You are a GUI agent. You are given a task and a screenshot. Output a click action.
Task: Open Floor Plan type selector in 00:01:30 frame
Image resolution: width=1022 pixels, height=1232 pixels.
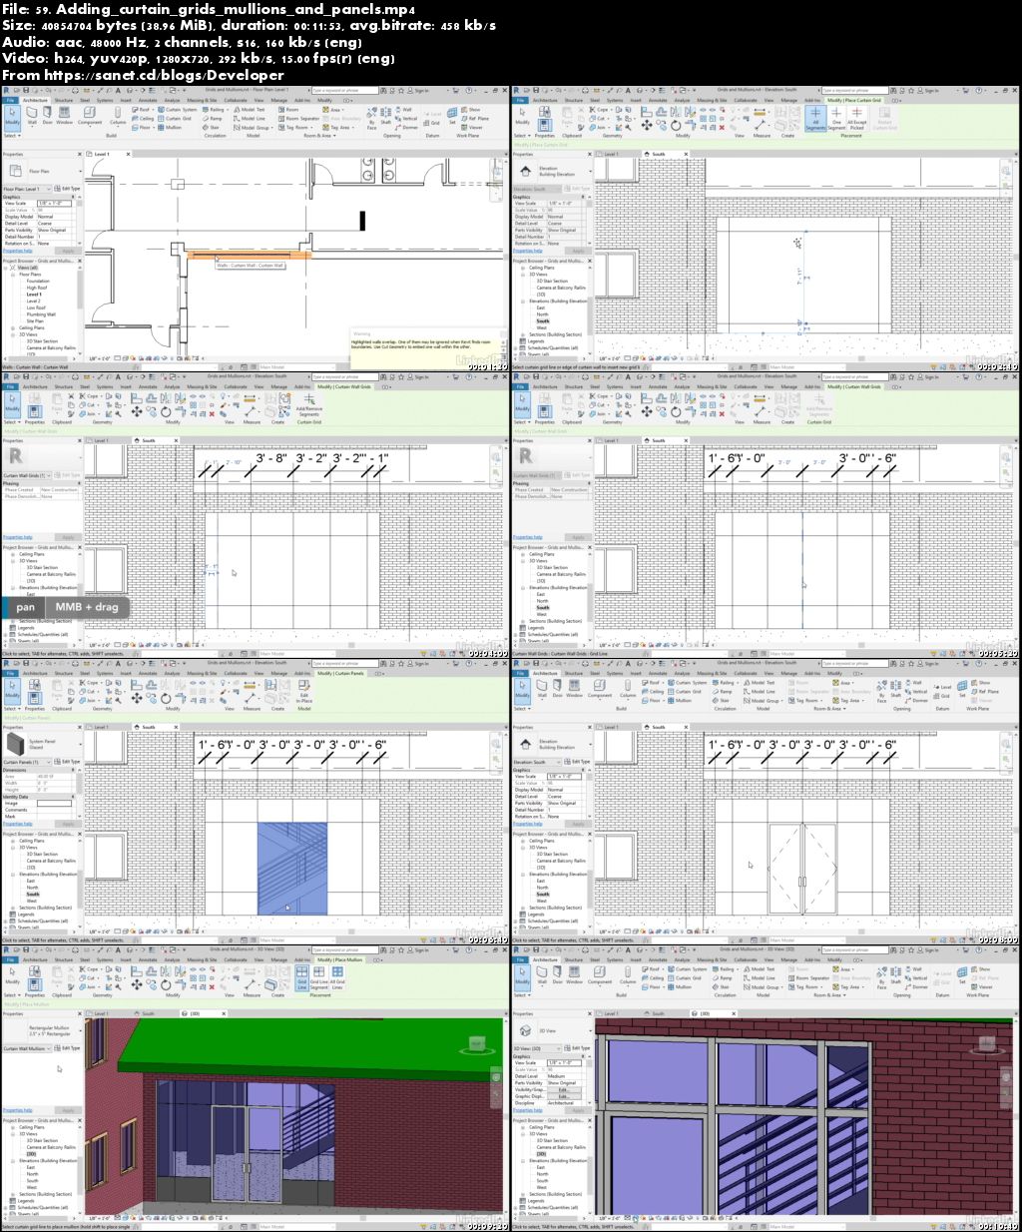coord(43,172)
